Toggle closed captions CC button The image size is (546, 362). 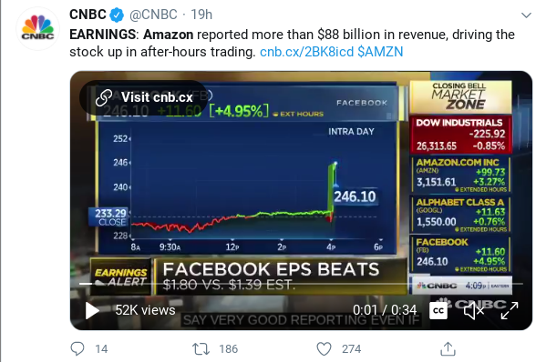438,310
